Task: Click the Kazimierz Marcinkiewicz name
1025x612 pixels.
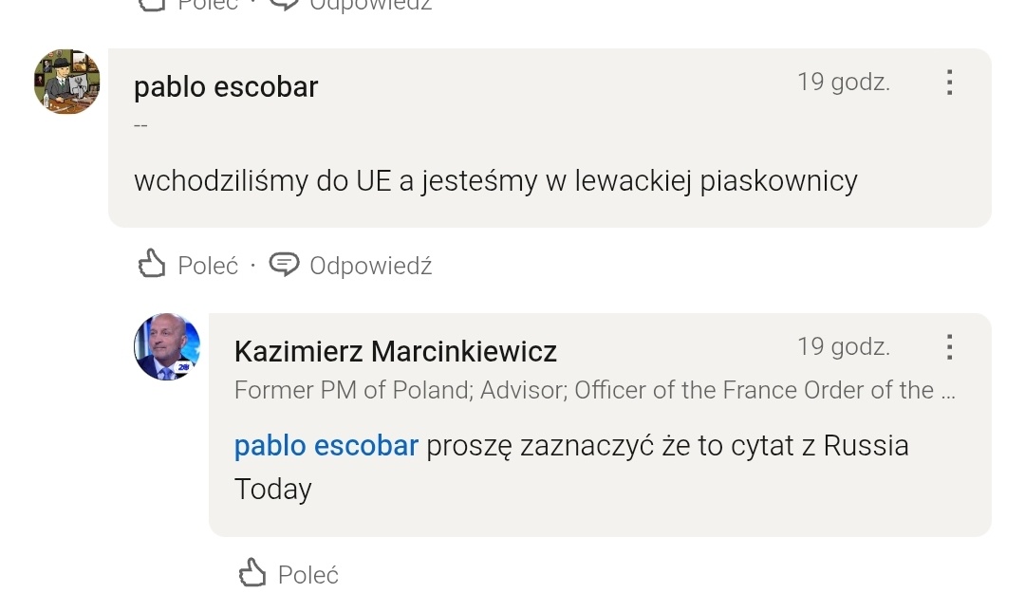Action: click(x=395, y=351)
